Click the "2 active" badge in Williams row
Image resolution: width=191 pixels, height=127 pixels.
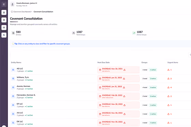[x=153, y=79]
